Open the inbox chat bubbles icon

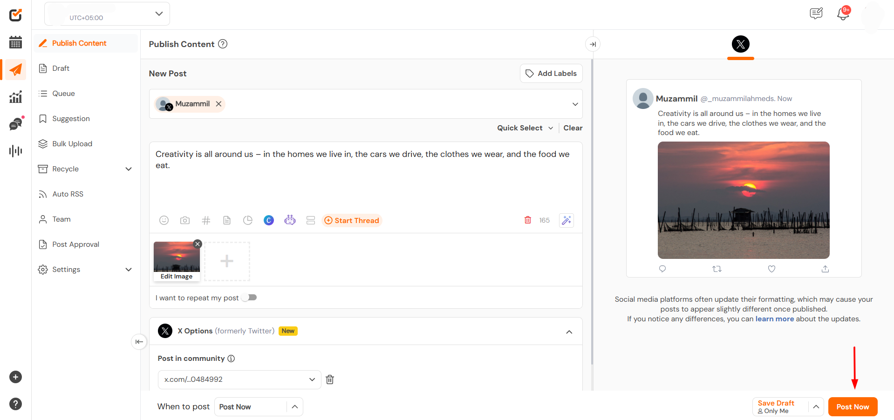[15, 124]
